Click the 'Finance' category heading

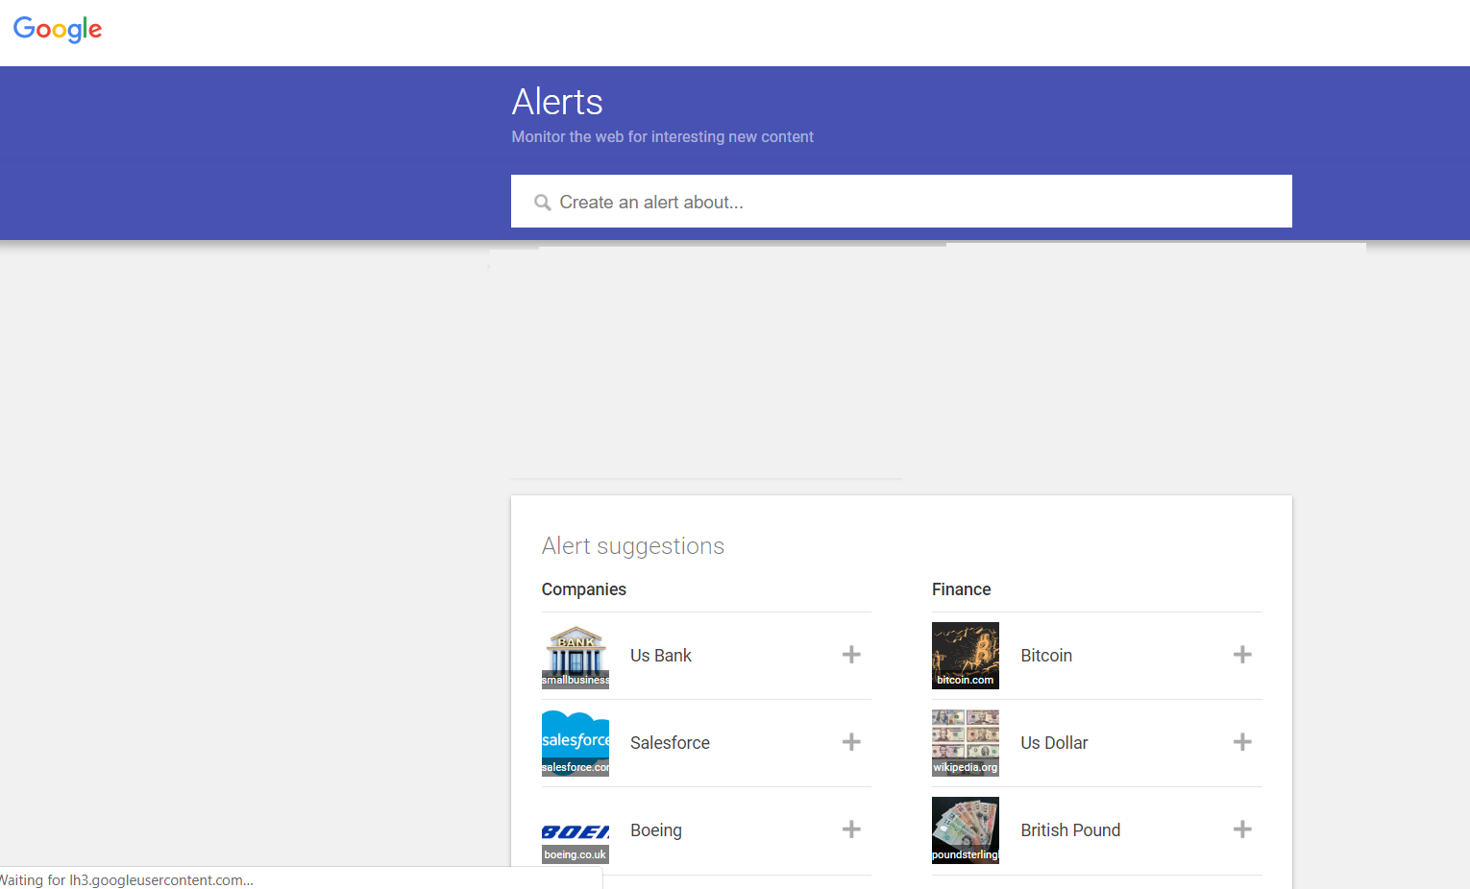[x=962, y=589]
